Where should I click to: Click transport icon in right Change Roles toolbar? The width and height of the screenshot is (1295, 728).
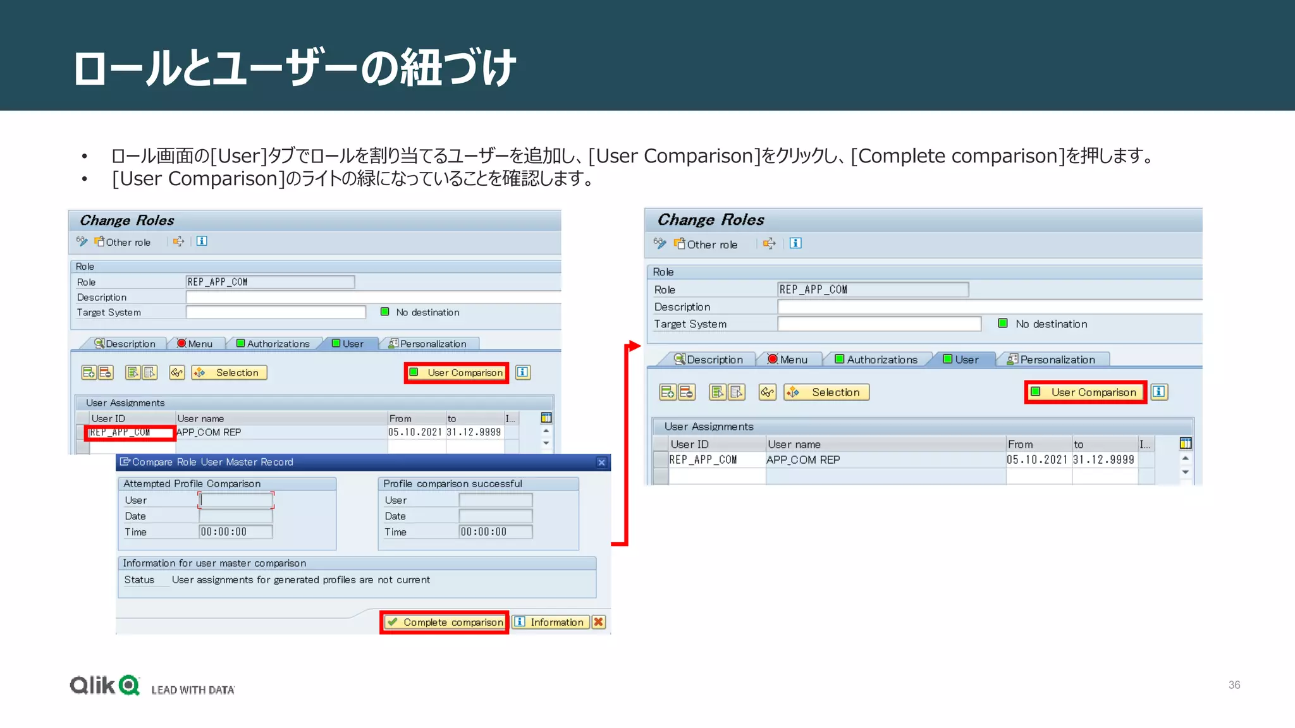769,243
